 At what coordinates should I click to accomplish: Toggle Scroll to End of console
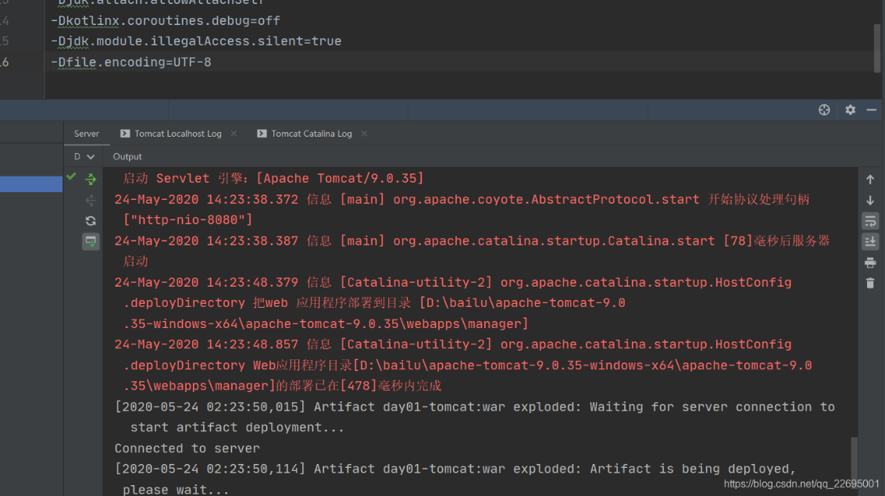click(x=869, y=241)
